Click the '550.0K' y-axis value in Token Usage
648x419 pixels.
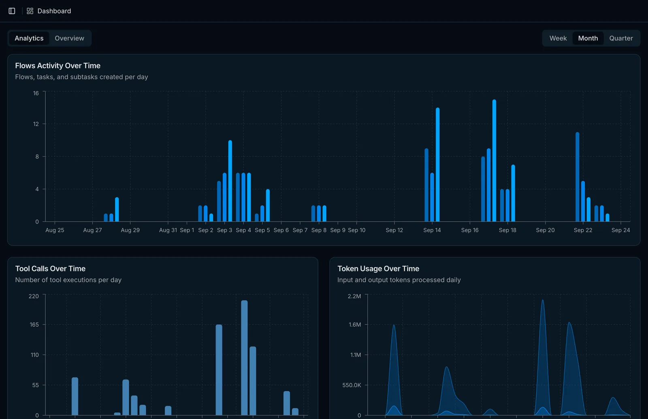352,385
